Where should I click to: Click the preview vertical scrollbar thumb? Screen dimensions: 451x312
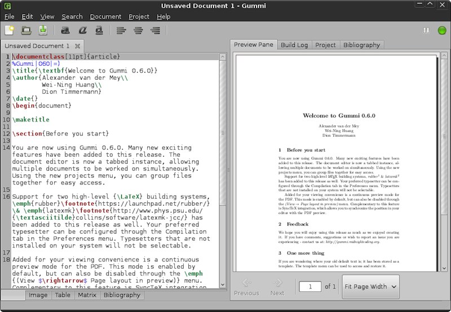click(x=444, y=137)
